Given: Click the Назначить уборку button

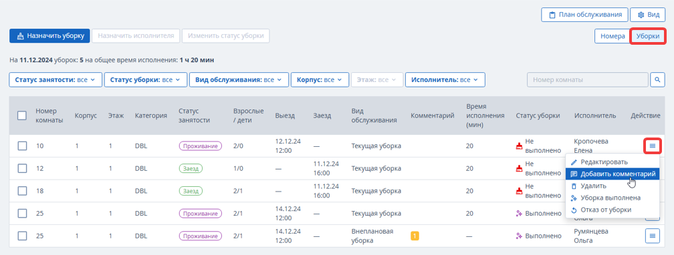Looking at the screenshot, I should point(50,35).
